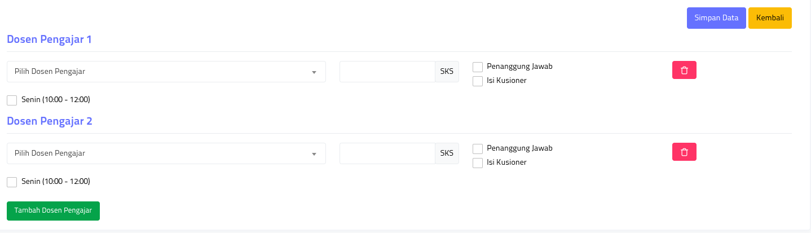Click the Dosen Pengajar 2 heading
The height and width of the screenshot is (233, 811).
point(49,121)
